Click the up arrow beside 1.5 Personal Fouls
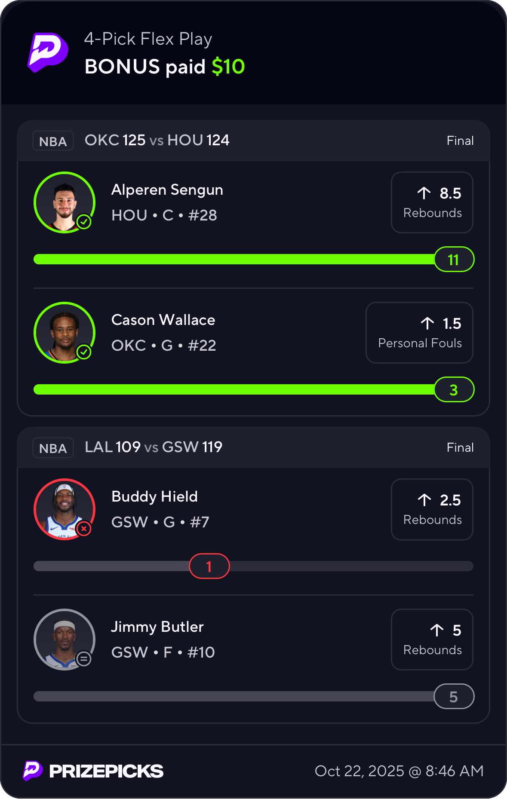The height and width of the screenshot is (799, 507). 427,324
